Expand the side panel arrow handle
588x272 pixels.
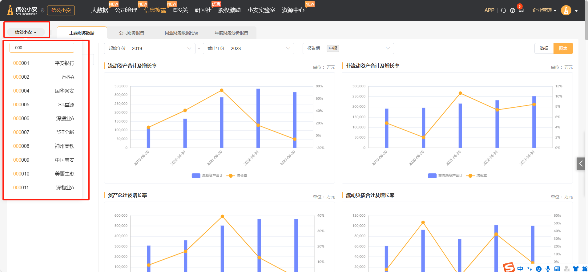point(581,164)
